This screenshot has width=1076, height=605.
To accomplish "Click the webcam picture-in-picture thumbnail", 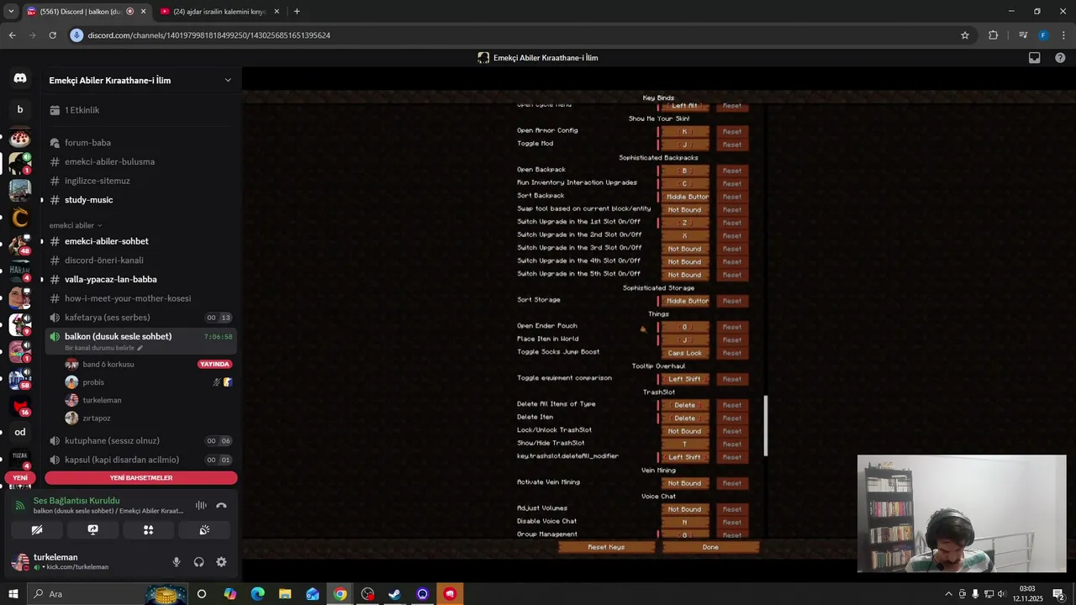I will click(962, 513).
